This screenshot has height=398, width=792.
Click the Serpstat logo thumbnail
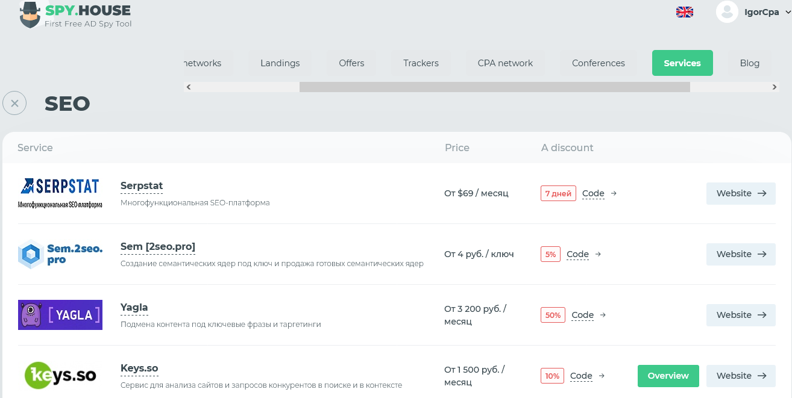pos(60,193)
